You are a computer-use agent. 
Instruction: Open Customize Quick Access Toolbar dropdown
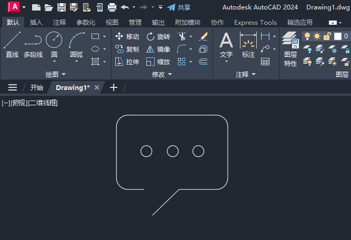pyautogui.click(x=161, y=7)
